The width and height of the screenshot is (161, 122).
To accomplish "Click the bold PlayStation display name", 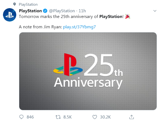I will coord(30,11).
